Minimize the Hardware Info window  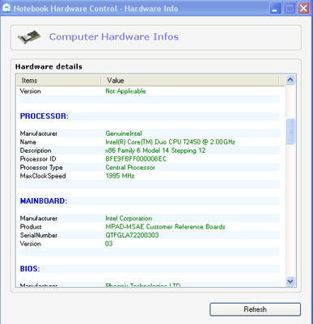(x=275, y=8)
